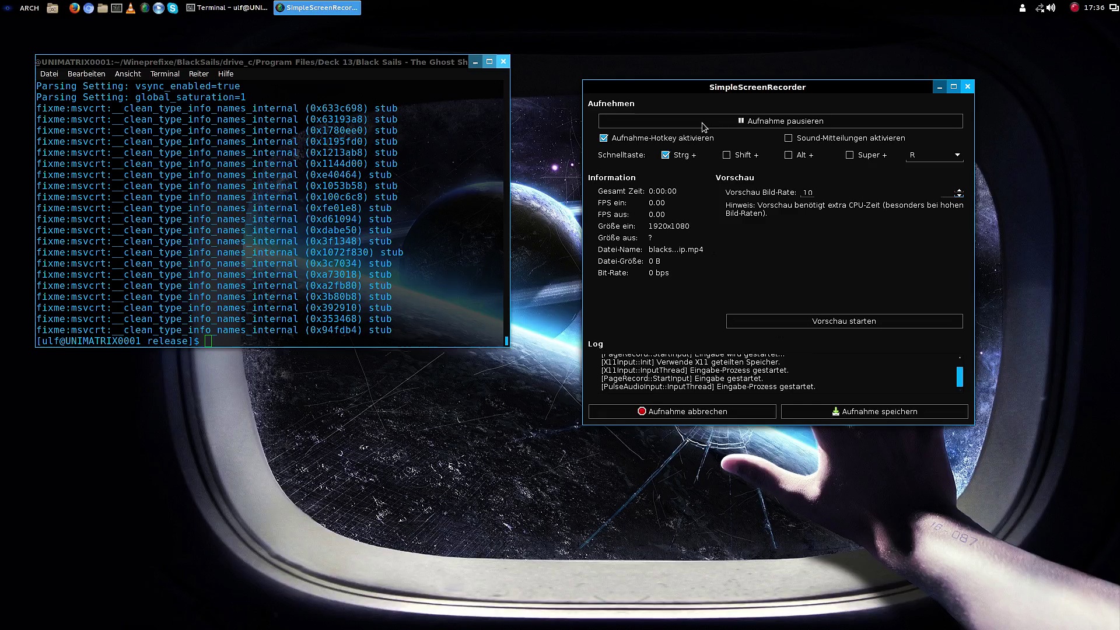Click the blue Log panel scrollbar handle
This screenshot has height=630, width=1120.
click(x=960, y=377)
